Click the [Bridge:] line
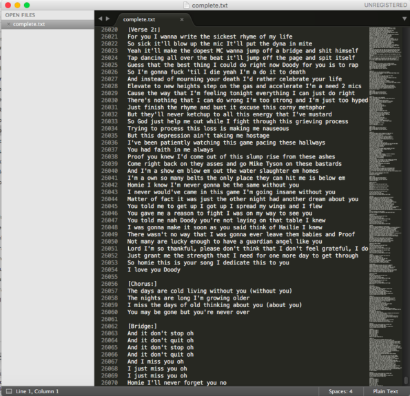Screen dimensions: 410x396 pos(142,326)
